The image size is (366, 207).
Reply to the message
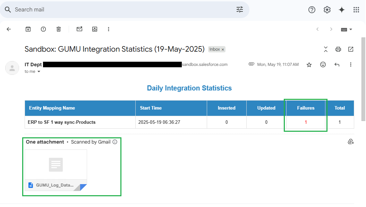(x=337, y=64)
